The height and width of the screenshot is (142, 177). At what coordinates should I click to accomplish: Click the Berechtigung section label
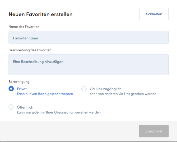click(x=19, y=82)
